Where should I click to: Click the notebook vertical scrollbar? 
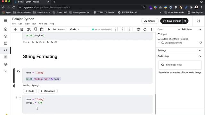point(155,104)
